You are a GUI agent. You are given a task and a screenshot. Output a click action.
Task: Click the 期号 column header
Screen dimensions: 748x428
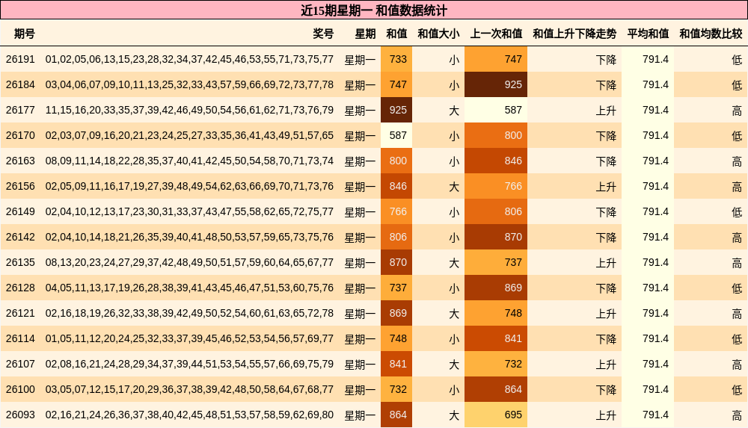coord(25,34)
